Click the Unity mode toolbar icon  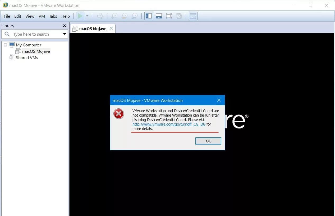tap(179, 16)
